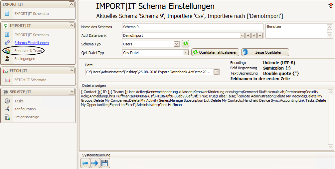Browse for file with ellipsis button
335x169 pixels.
tap(216, 72)
